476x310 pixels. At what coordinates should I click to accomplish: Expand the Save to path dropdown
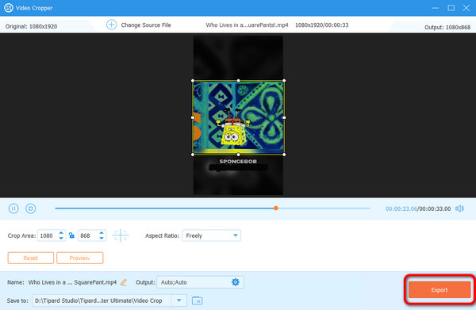[x=179, y=300]
